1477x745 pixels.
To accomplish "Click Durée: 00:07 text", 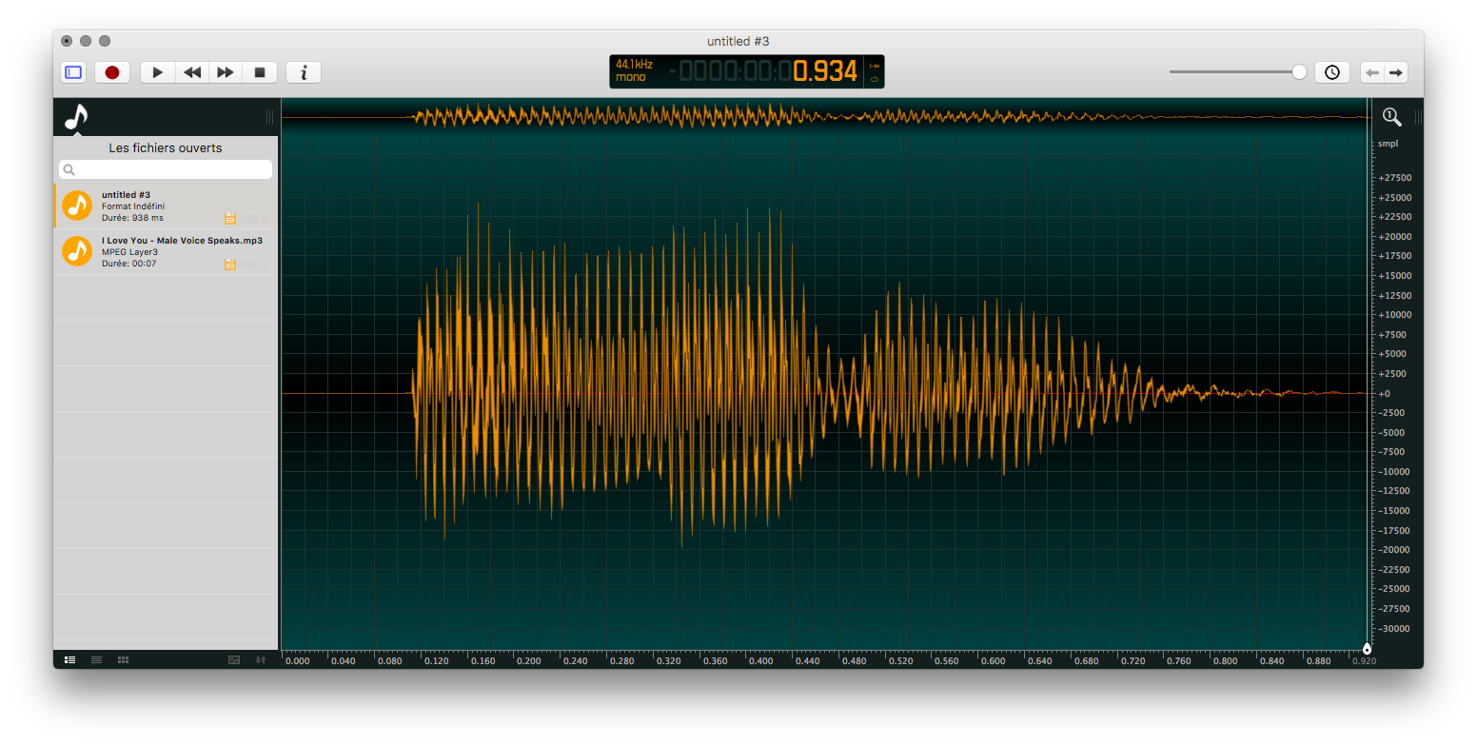I will 129,264.
